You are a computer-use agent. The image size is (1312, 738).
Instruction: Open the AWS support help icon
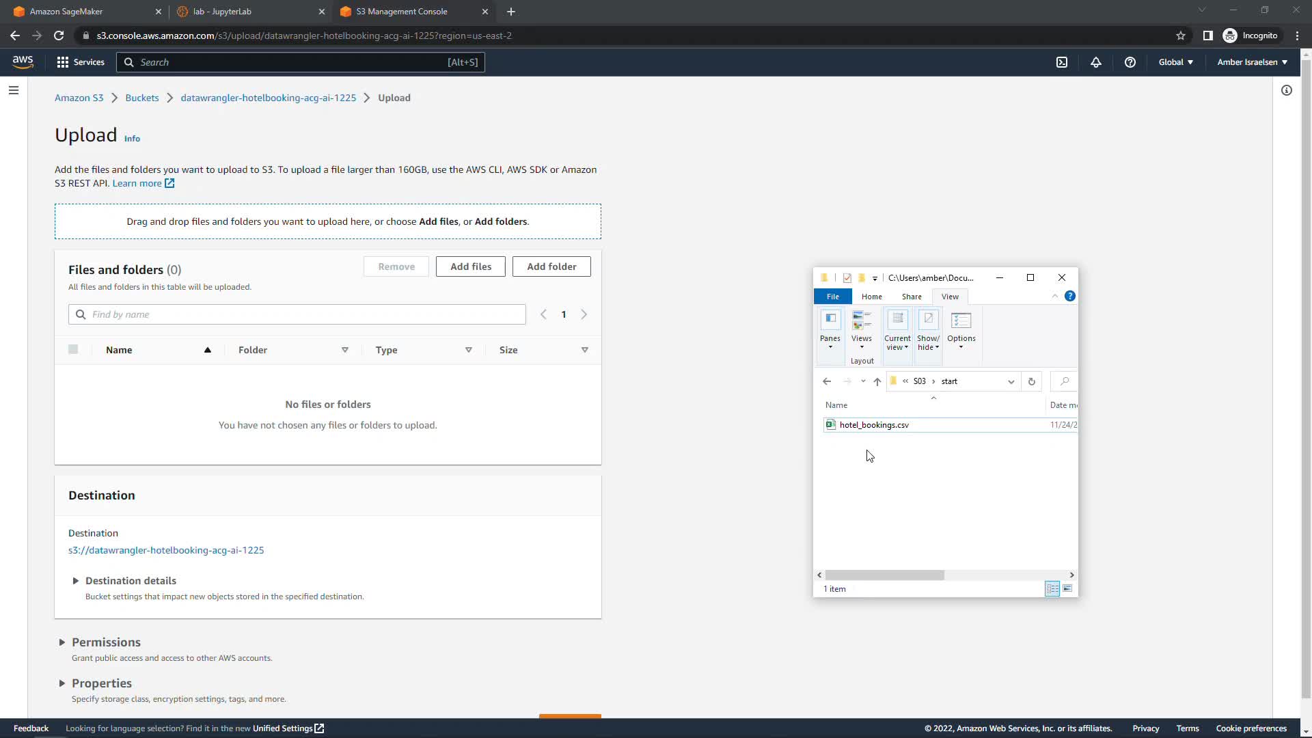pyautogui.click(x=1130, y=62)
